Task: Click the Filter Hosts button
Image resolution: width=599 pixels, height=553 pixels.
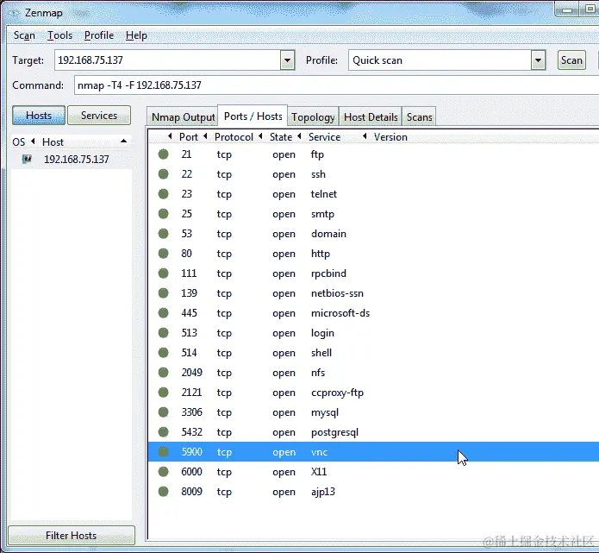Action: coord(71,536)
